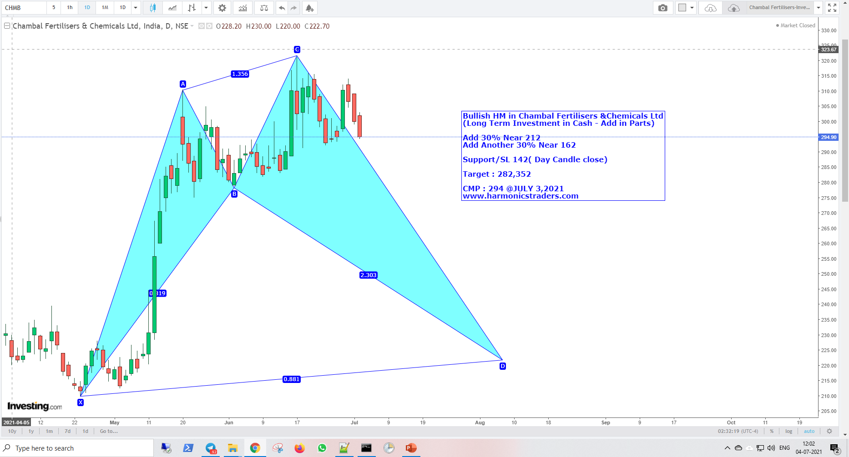Click Snipping tool taskbar icon
The width and height of the screenshot is (849, 457).
pos(278,448)
